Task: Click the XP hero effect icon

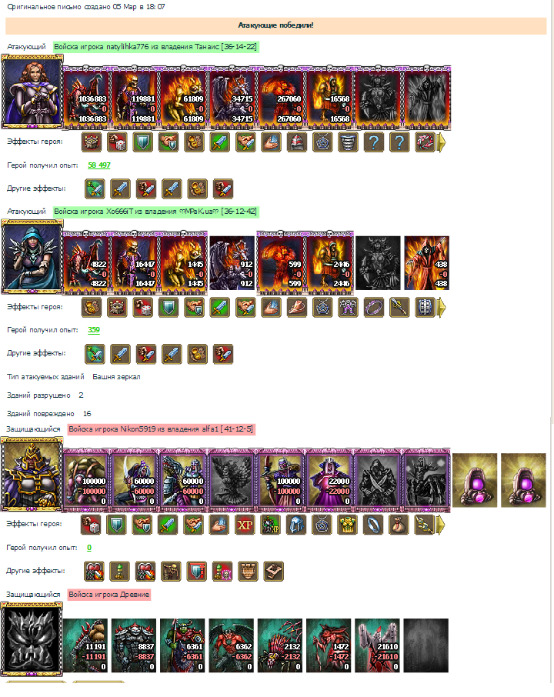Action: [x=245, y=525]
